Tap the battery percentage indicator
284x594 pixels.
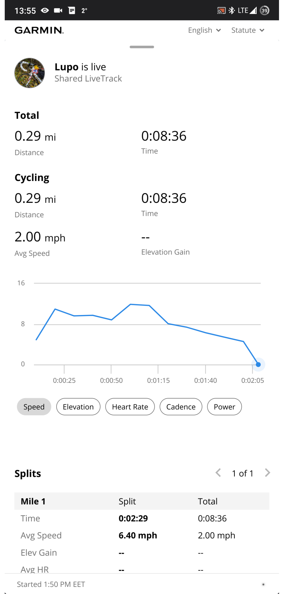(x=265, y=11)
